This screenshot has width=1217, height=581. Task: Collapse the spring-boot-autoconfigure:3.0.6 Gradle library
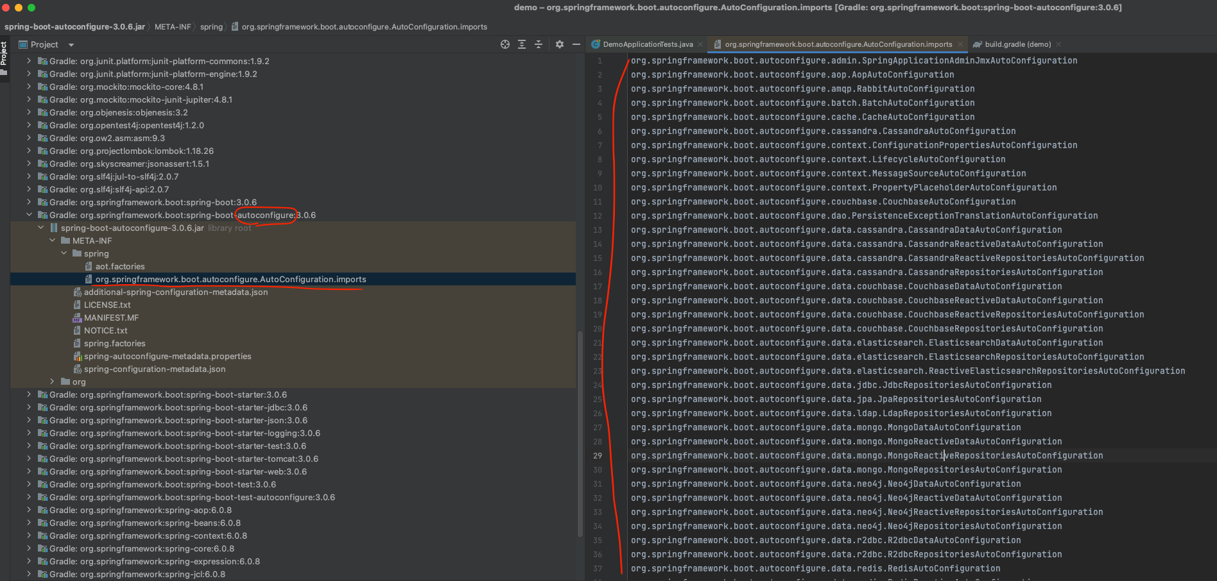pos(29,215)
